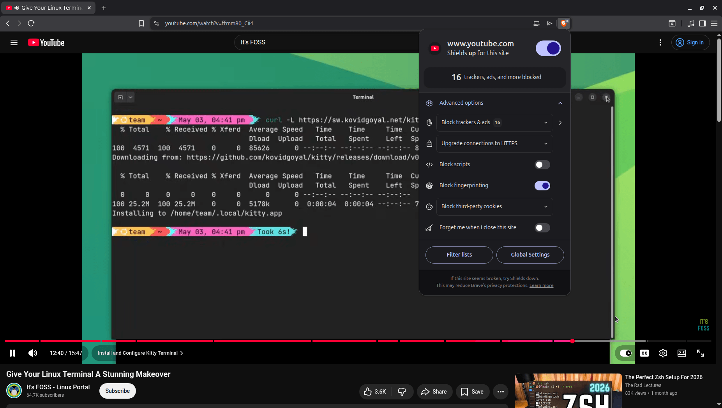Toggle video autoplay switch

[x=626, y=353]
